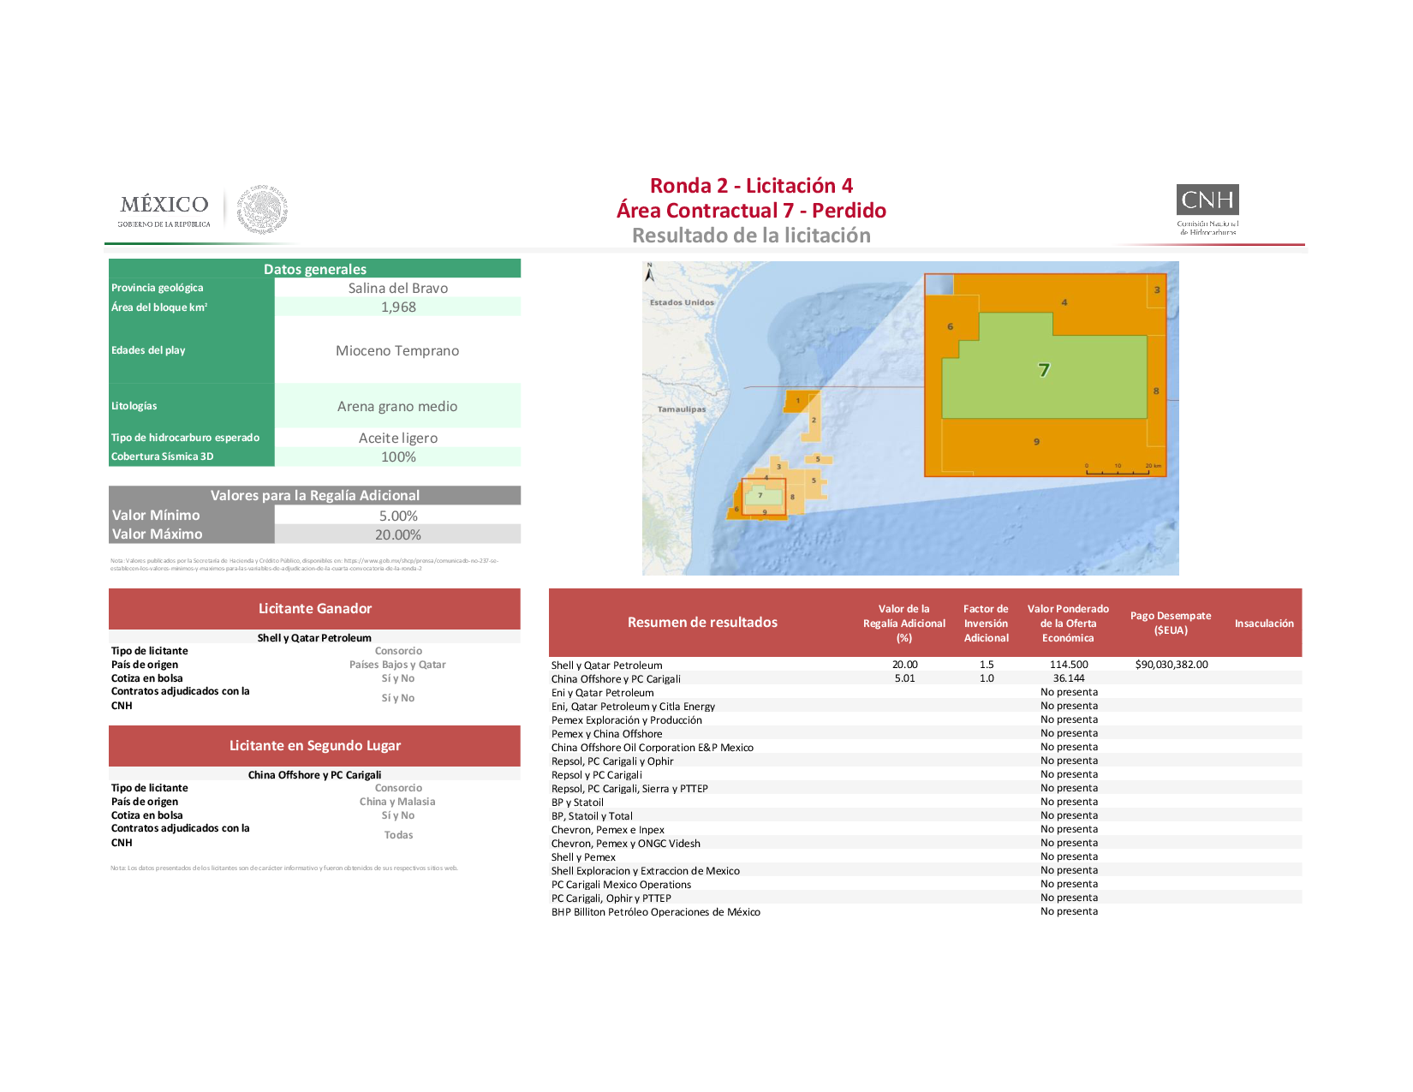Click 'Eni, Qatar Petroleum y Citla Energy' row

(x=925, y=706)
